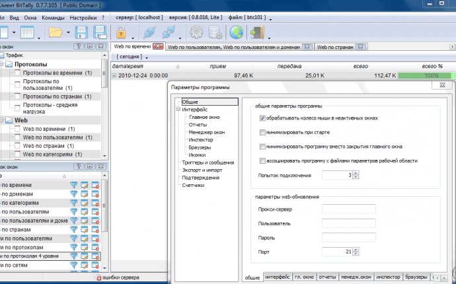Click the remove window icon for 'по времени'
This screenshot has width=456, height=284.
[95, 185]
